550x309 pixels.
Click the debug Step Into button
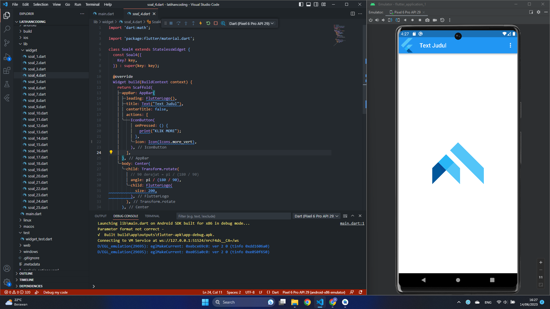186,23
